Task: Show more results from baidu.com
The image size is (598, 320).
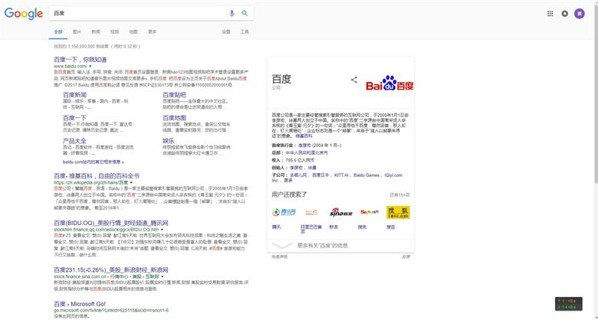Action: coord(94,162)
